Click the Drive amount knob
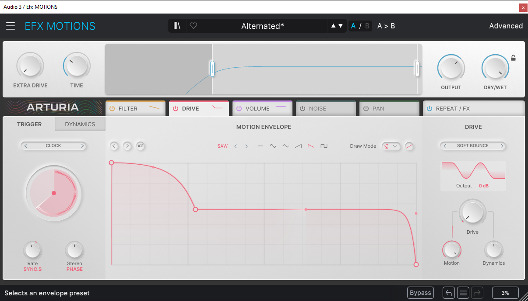 [x=472, y=213]
